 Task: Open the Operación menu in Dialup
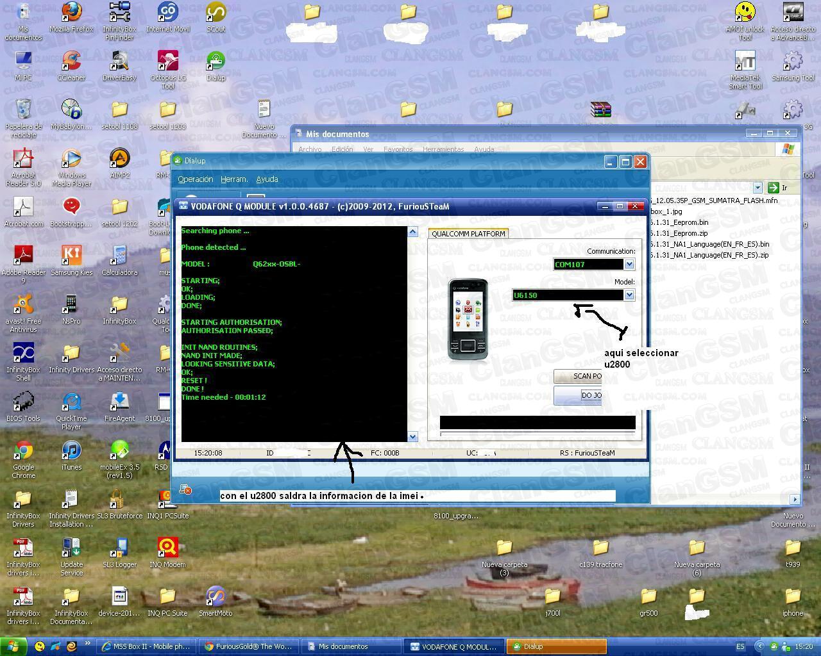(195, 179)
